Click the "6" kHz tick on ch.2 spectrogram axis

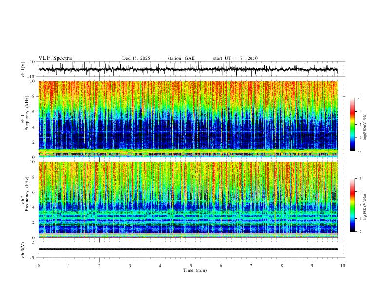point(34,192)
